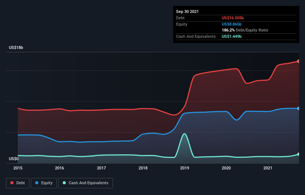Click the teal Cash And Equivalents legend dot

point(64,183)
